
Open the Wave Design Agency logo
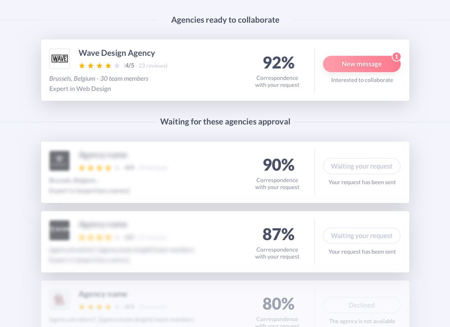(59, 58)
